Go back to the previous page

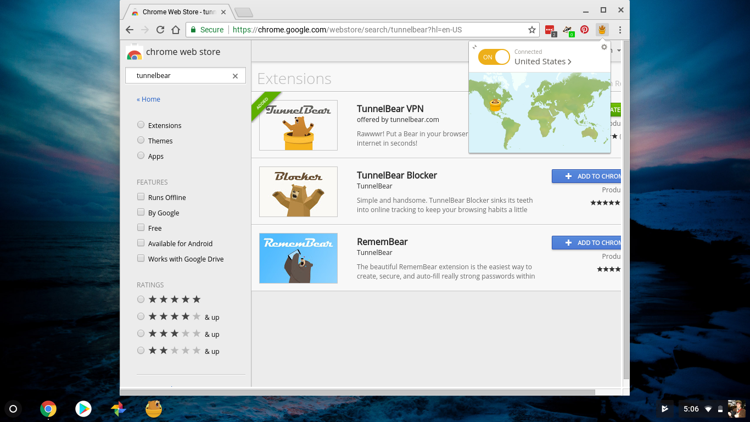129,30
